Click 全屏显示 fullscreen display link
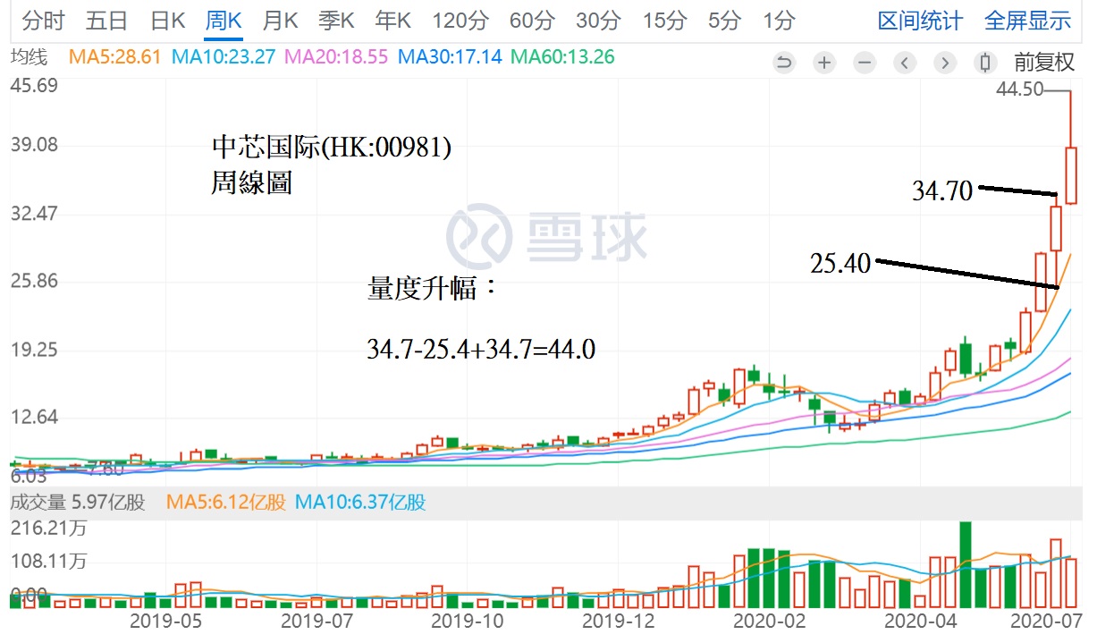Screen dimensions: 1097x643 (x=1027, y=21)
